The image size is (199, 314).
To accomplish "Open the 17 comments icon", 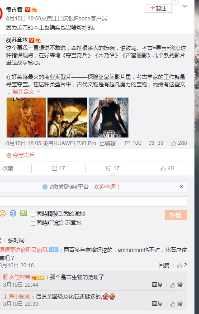I will (113, 168).
